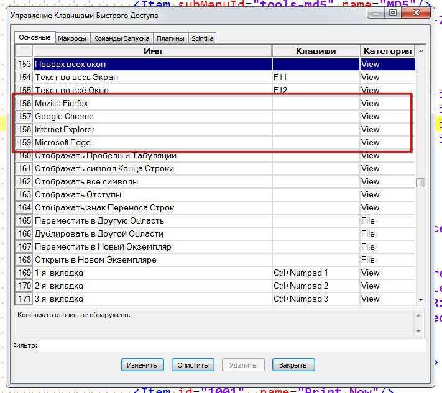Select Переместить в Другую Область row
The image size is (442, 393).
coord(215,220)
